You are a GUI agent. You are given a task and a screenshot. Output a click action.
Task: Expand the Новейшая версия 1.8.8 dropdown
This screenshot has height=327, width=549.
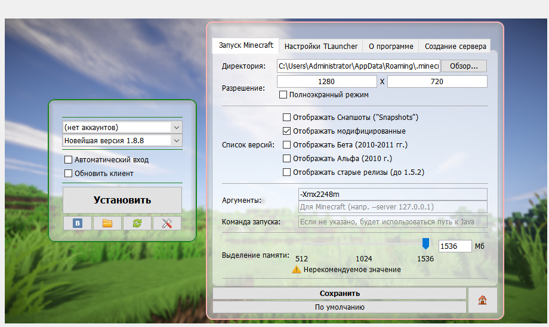point(177,141)
